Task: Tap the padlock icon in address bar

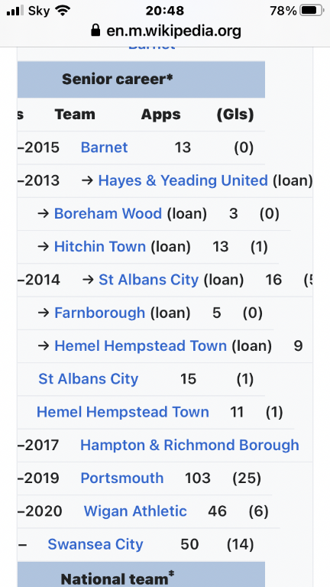Action: [x=95, y=31]
